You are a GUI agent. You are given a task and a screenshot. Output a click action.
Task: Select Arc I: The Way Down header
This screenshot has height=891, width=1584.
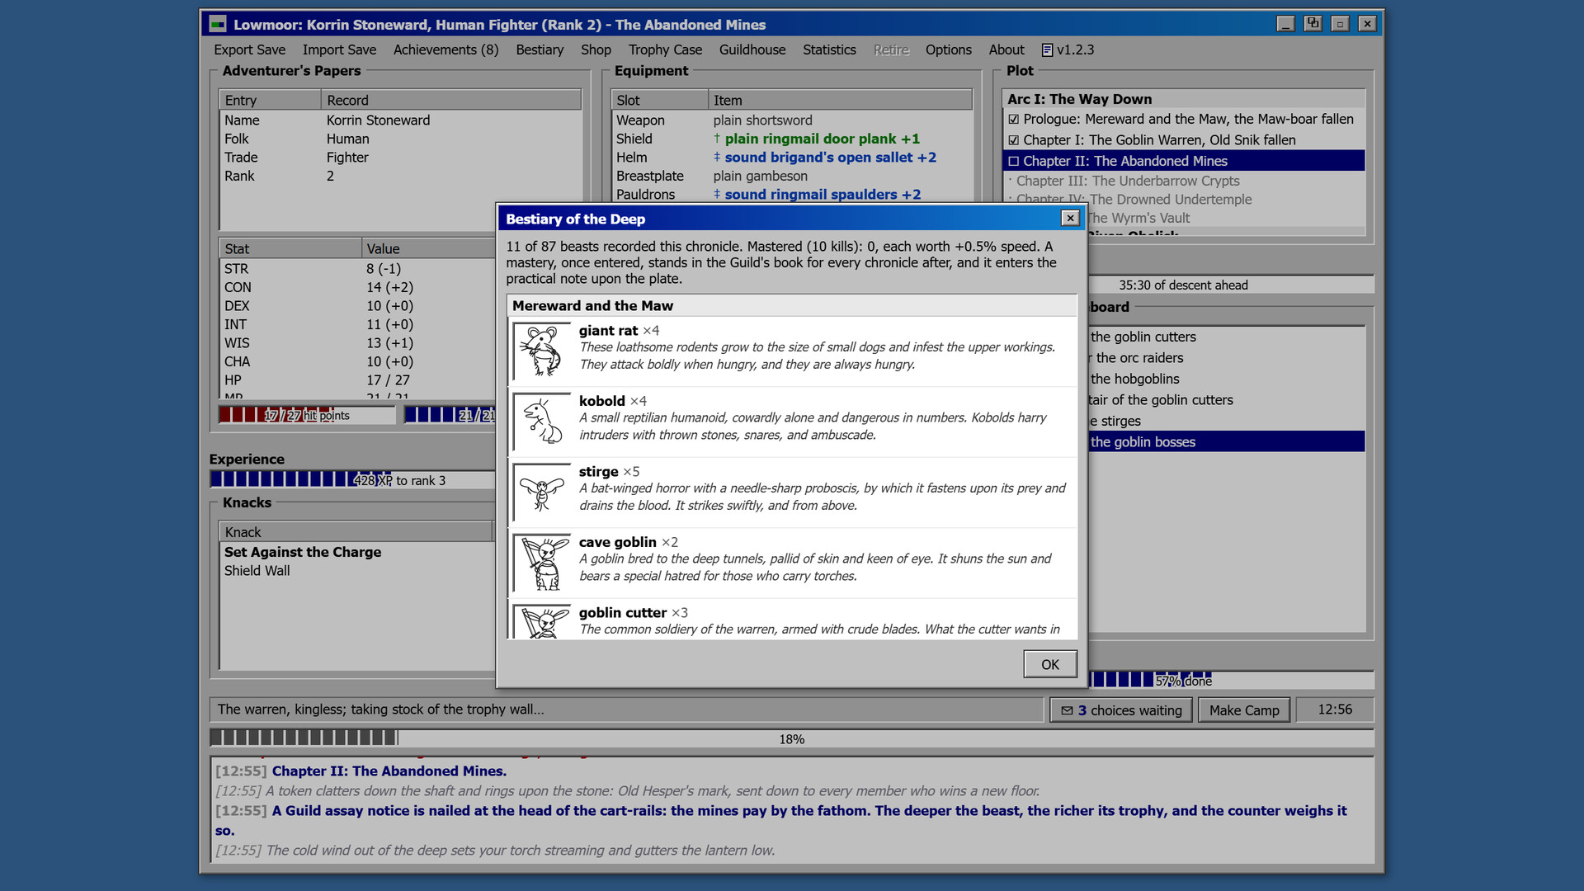(1183, 99)
